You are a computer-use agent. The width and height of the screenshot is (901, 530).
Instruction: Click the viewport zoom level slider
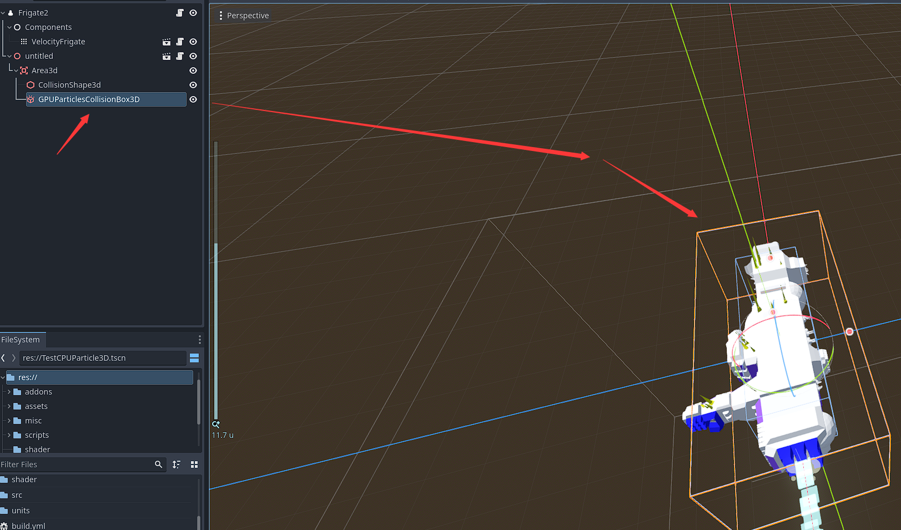point(216,280)
